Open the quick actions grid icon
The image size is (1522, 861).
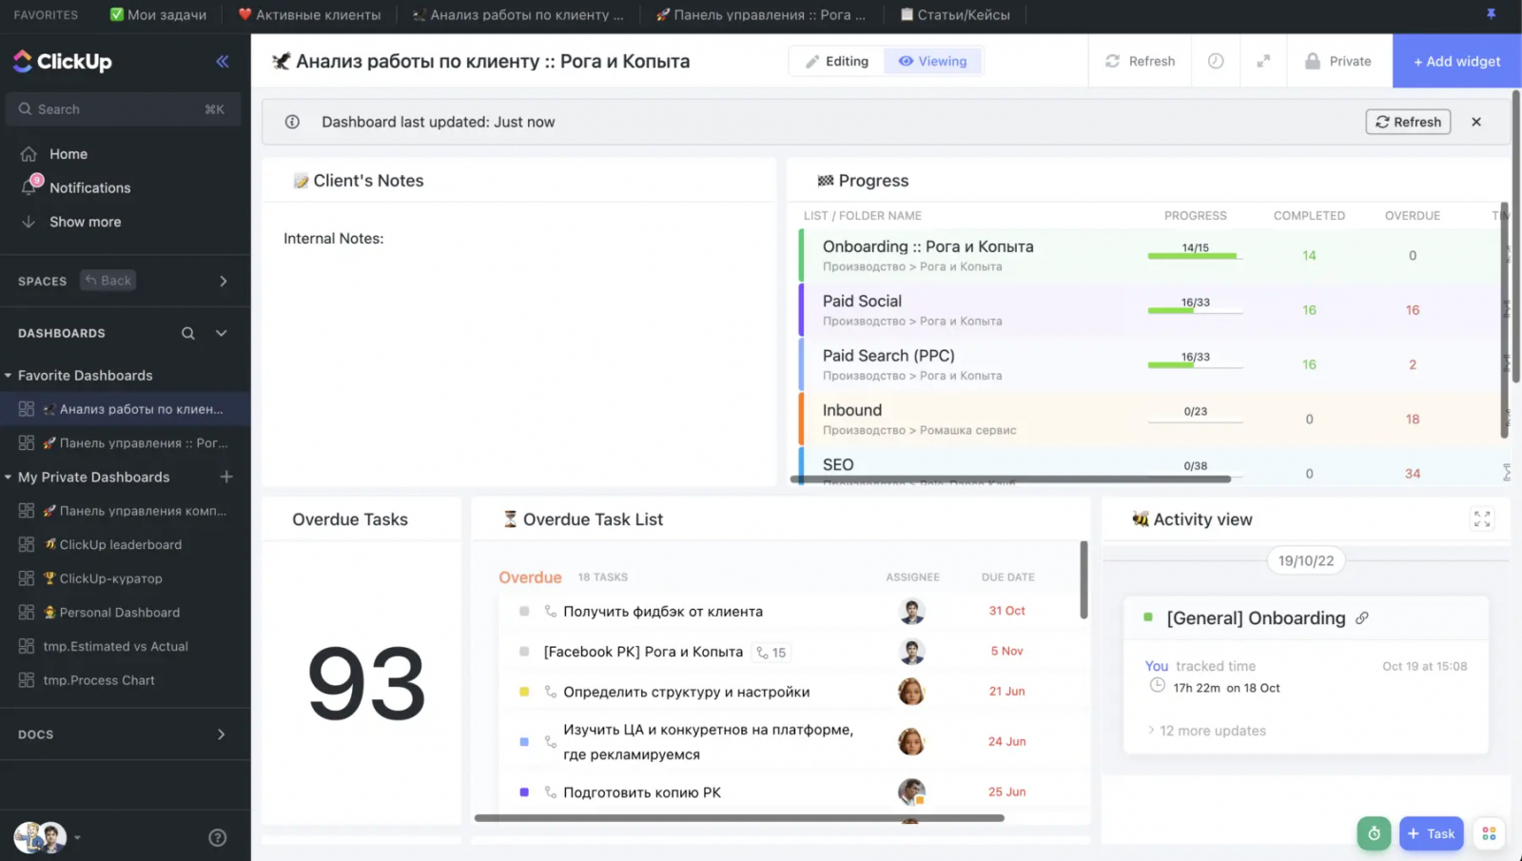[1489, 833]
